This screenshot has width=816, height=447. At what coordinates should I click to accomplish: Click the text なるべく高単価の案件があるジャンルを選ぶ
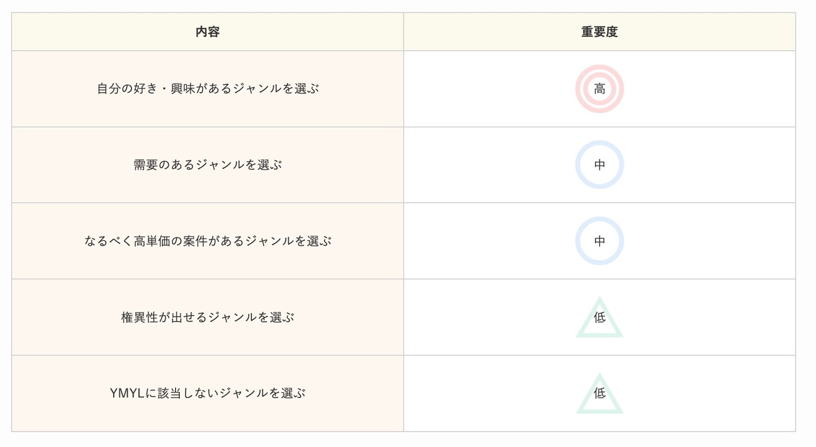coord(208,241)
